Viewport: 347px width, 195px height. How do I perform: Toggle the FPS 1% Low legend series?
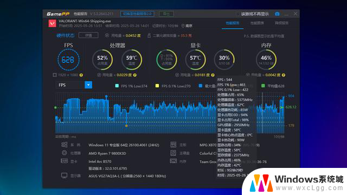pyautogui.click(x=131, y=86)
